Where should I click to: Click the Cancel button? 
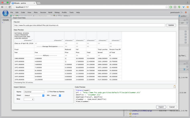pos(172,107)
